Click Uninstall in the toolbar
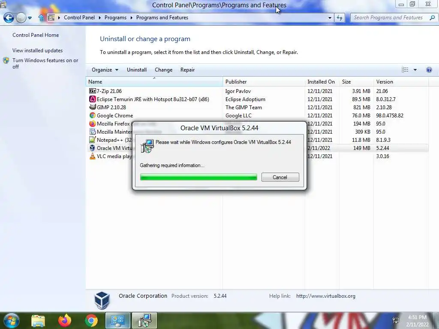Screen dimensions: 439x329 click(x=137, y=70)
